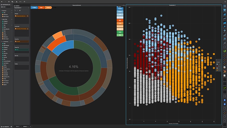Collapse the Revenue dataset group

[x=2, y=11]
